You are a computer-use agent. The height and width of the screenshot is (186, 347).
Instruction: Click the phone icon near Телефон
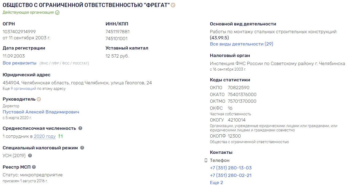(206, 161)
